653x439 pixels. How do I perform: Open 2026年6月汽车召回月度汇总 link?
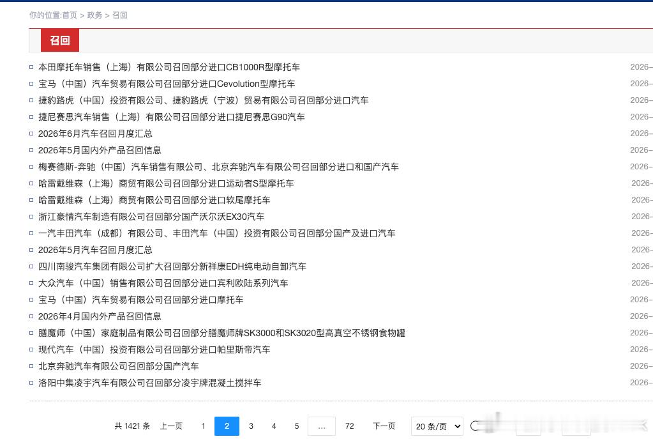pyautogui.click(x=95, y=134)
